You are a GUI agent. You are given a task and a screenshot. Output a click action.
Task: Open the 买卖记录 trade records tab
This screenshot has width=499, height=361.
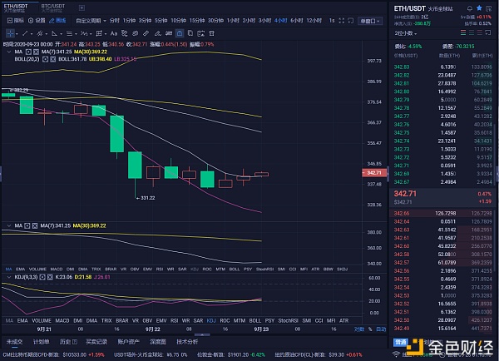pyautogui.click(x=96, y=342)
